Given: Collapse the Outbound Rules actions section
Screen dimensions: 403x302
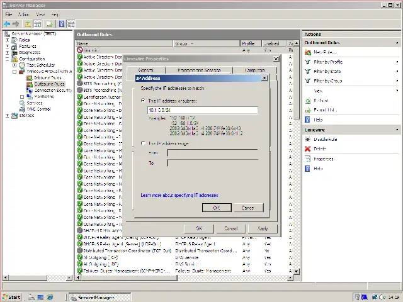Looking at the screenshot, I should point(397,43).
